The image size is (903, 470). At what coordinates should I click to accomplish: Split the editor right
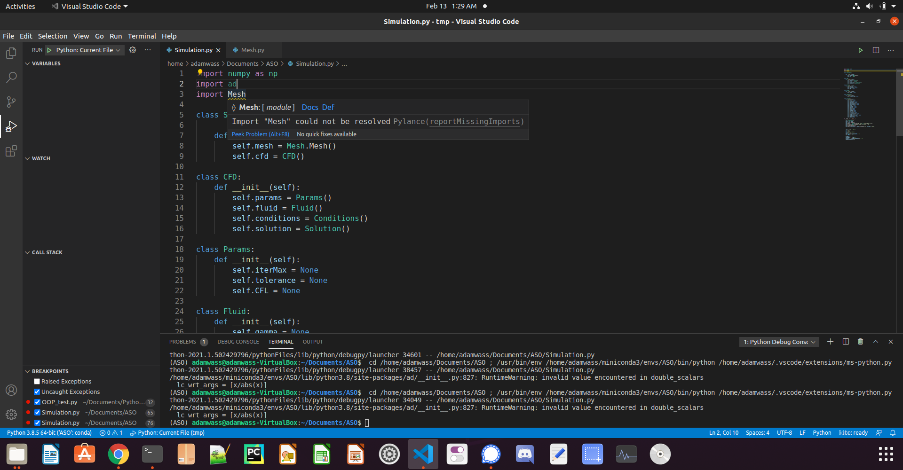point(876,50)
